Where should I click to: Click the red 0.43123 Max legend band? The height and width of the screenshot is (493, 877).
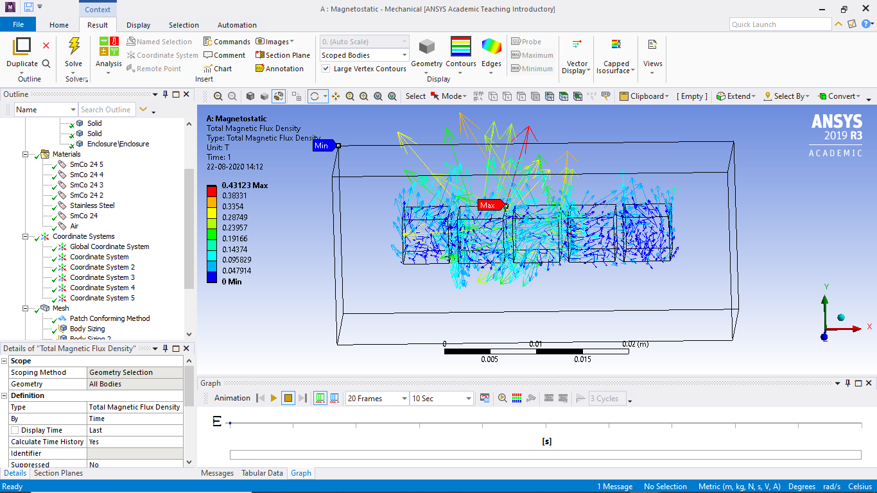tap(212, 190)
